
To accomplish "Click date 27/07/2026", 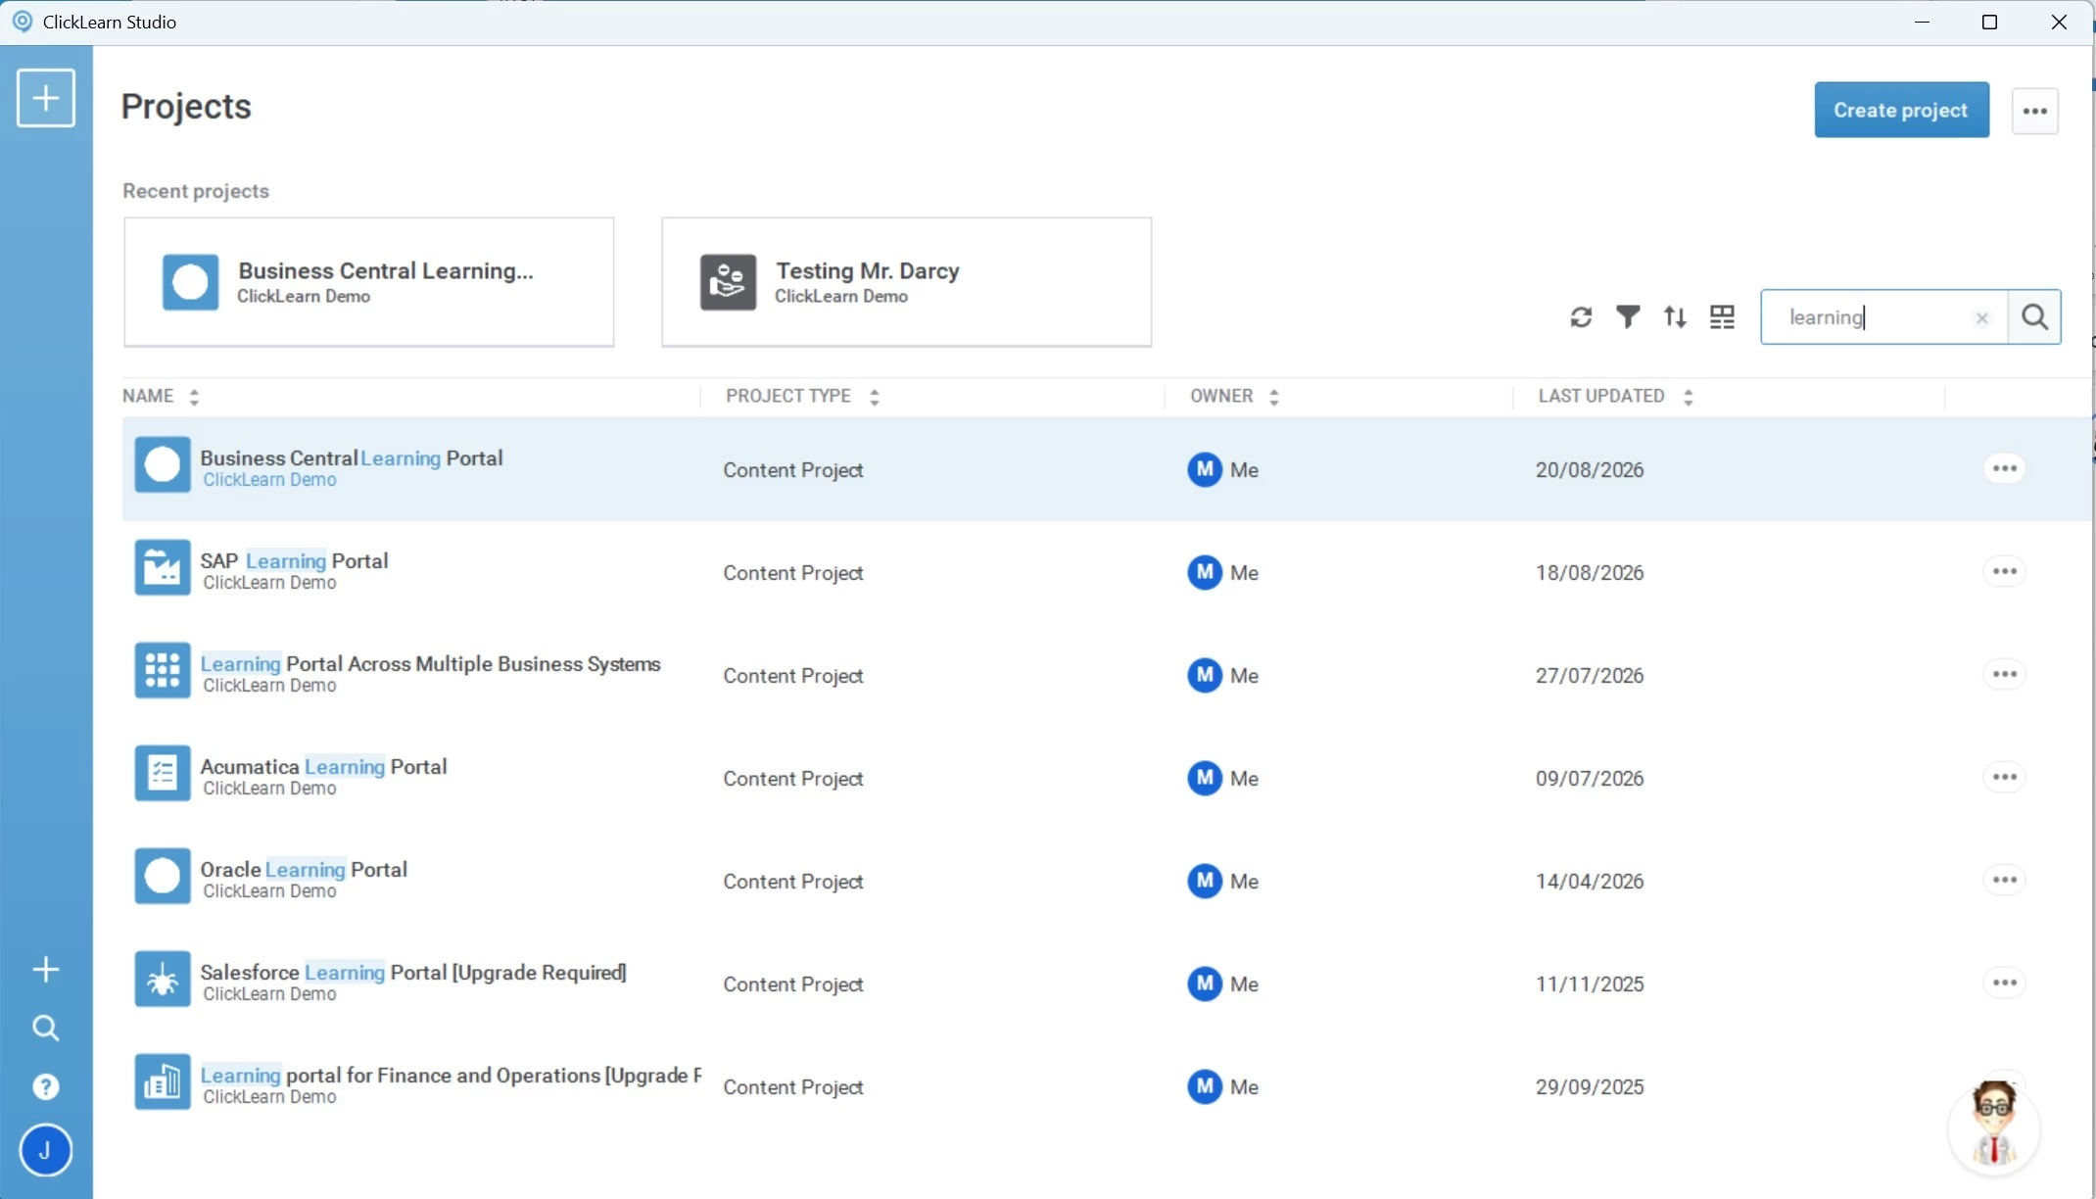I will (1590, 676).
